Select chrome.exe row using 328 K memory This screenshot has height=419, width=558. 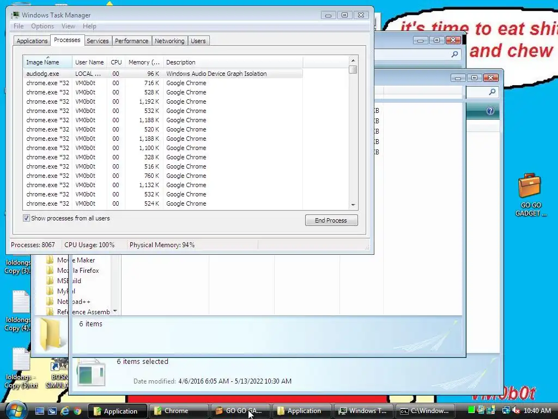point(163,157)
